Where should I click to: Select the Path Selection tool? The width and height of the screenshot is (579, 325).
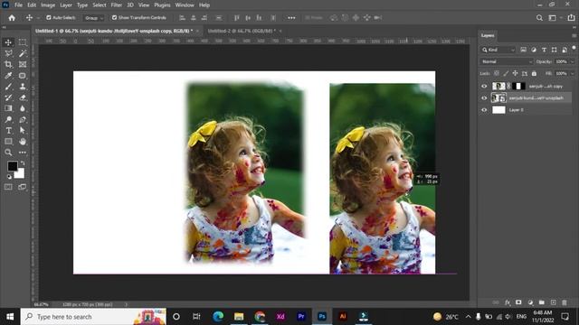coord(23,130)
